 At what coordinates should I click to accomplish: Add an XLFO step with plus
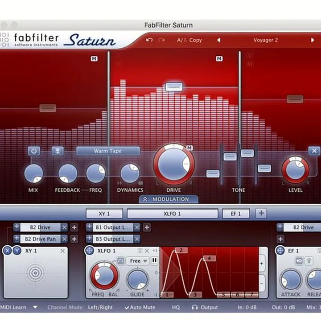click(262, 263)
